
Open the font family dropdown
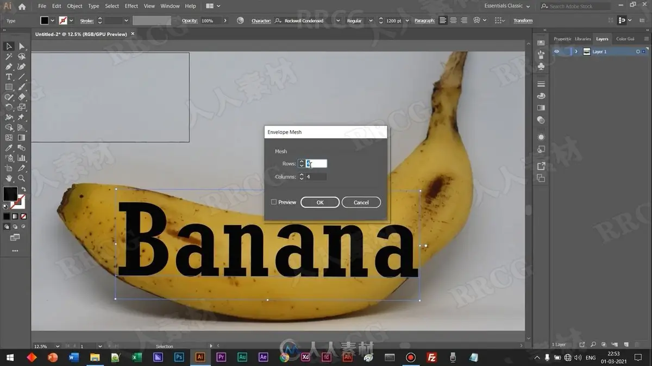(x=337, y=21)
